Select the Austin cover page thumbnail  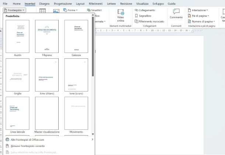coord(18,37)
